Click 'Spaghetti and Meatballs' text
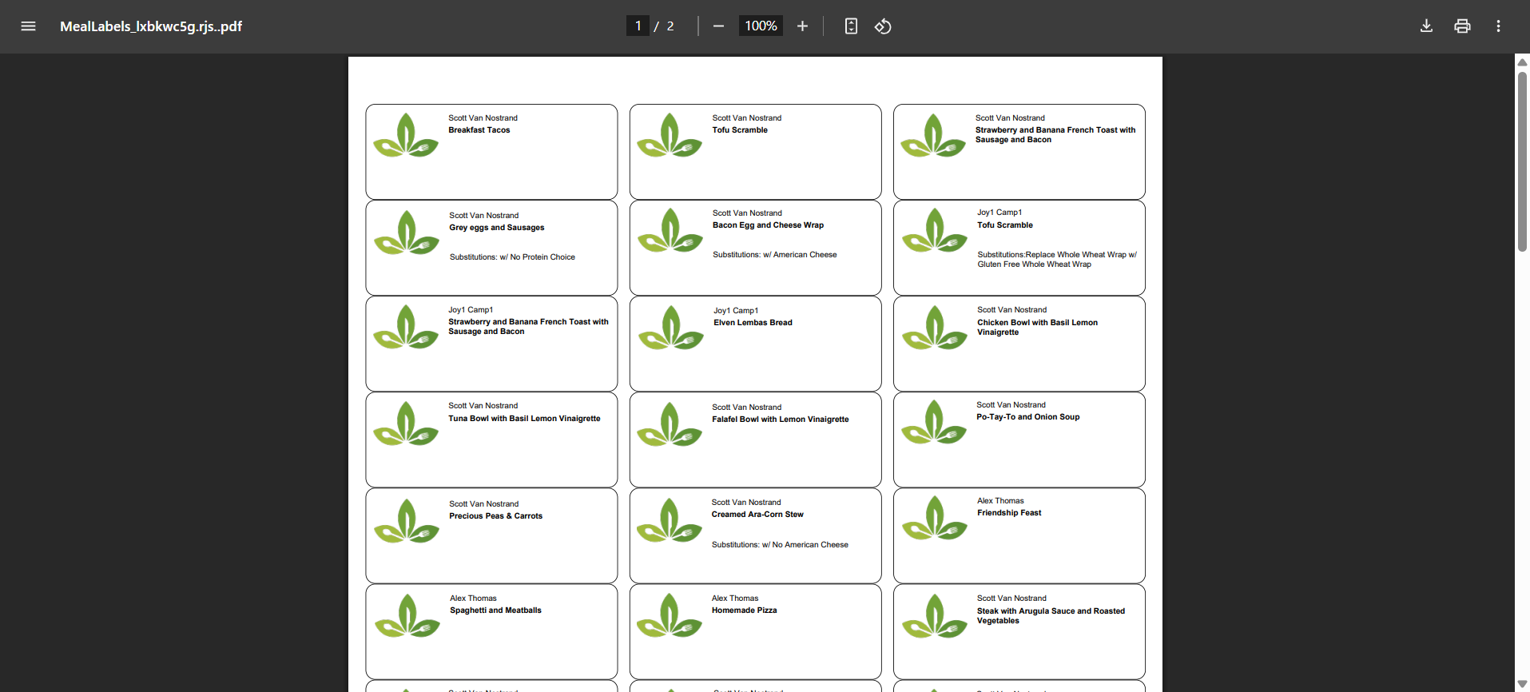The height and width of the screenshot is (692, 1530). pos(495,610)
